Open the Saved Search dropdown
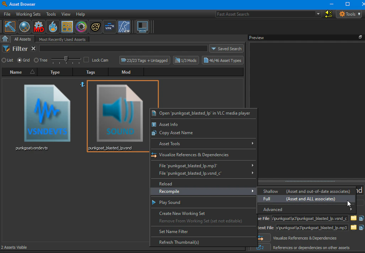 click(226, 49)
